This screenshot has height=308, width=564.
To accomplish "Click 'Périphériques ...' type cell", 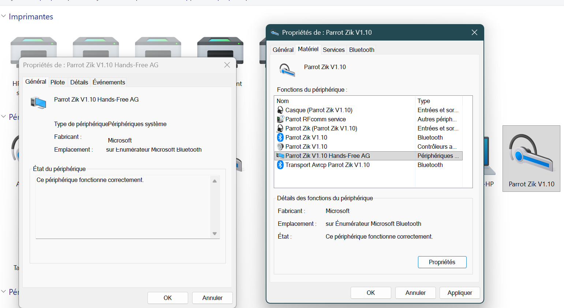I will (x=438, y=156).
